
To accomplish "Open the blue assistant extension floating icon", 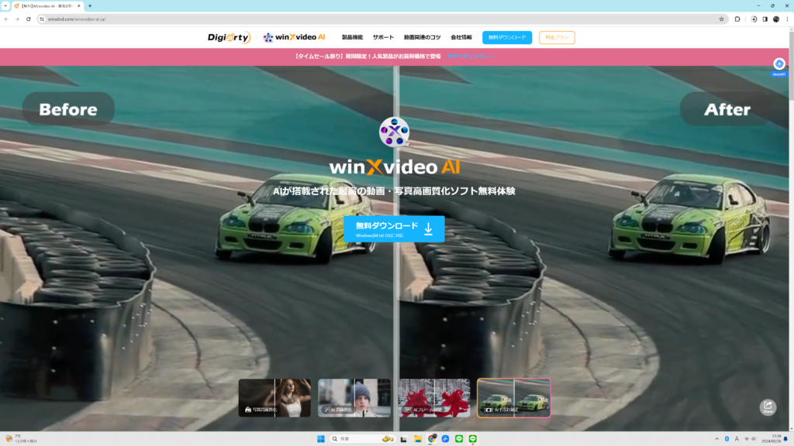I will [x=778, y=64].
